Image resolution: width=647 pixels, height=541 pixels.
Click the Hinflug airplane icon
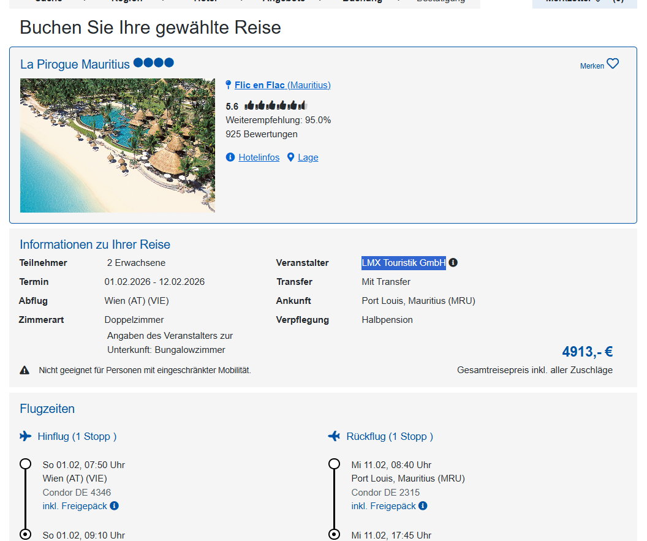click(x=26, y=436)
